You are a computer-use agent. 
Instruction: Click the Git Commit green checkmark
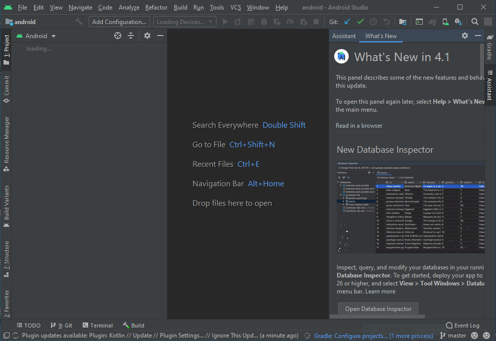[360, 22]
